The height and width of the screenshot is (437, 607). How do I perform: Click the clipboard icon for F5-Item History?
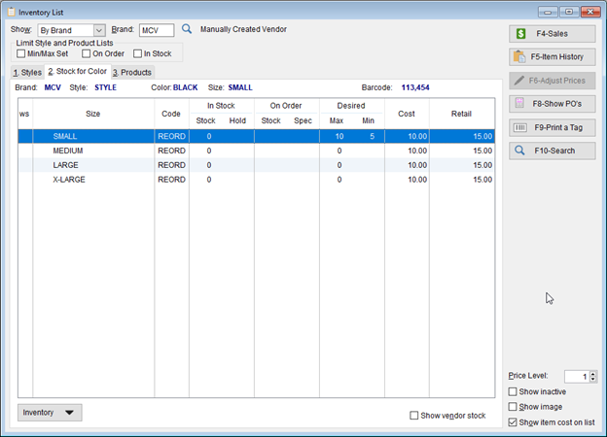click(520, 57)
